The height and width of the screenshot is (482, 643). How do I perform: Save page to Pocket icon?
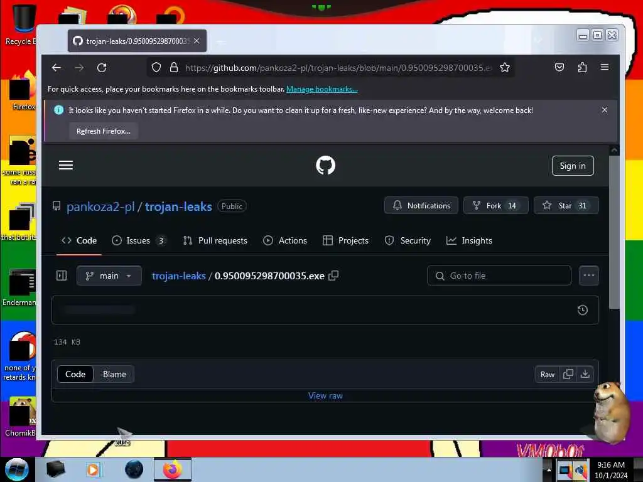click(559, 67)
